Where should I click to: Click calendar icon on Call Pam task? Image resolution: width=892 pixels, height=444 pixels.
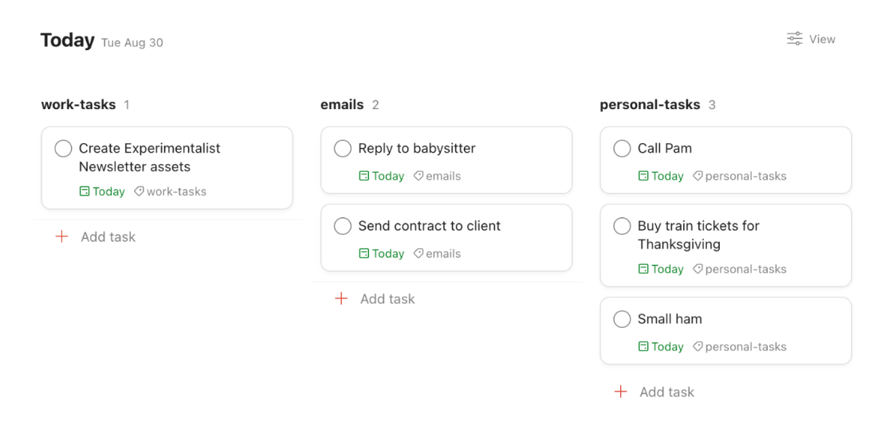pos(643,176)
